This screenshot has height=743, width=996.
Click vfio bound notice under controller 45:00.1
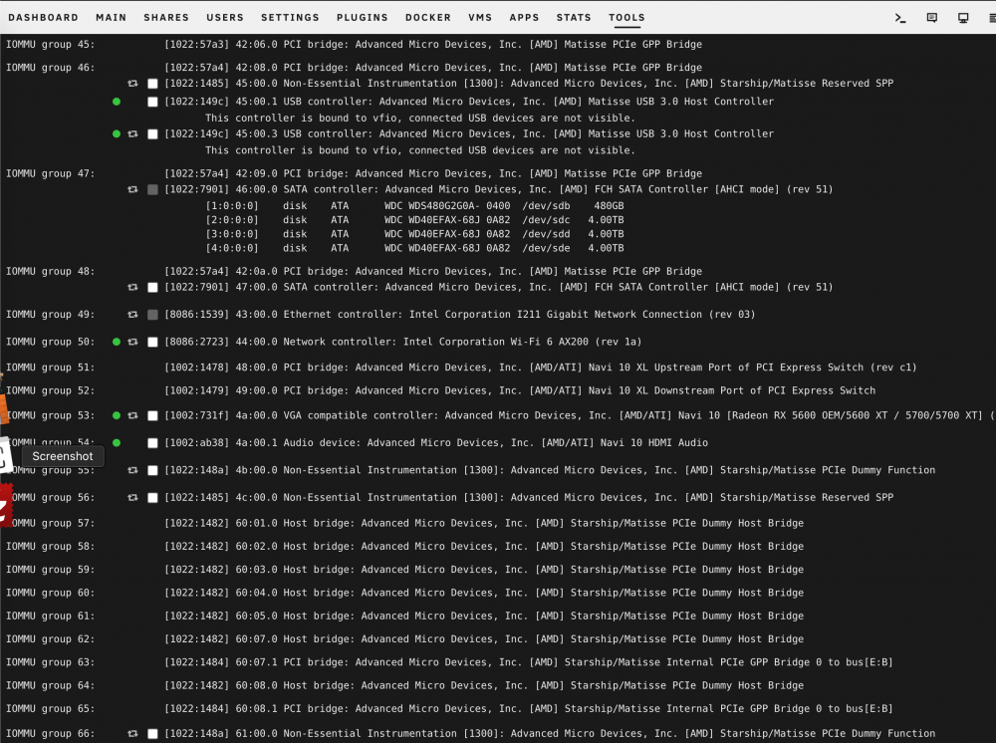420,119
